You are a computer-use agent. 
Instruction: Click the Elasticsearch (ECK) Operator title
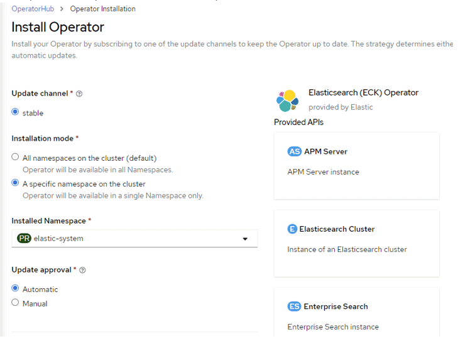(x=363, y=92)
